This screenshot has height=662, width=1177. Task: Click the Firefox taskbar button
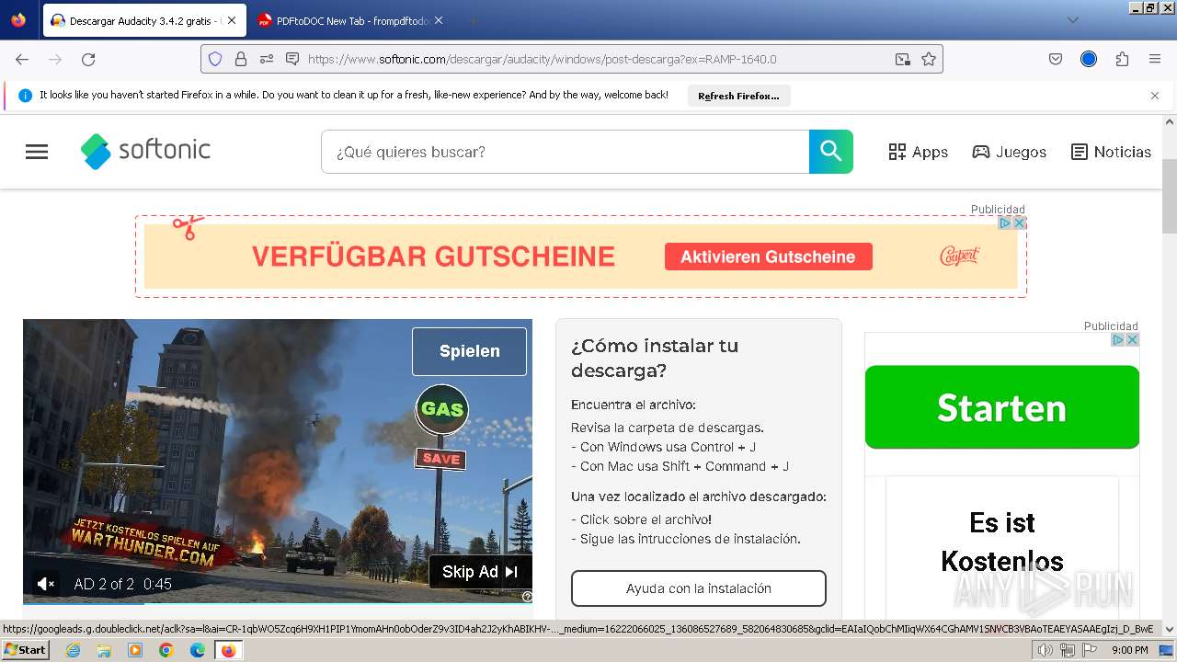click(x=229, y=650)
